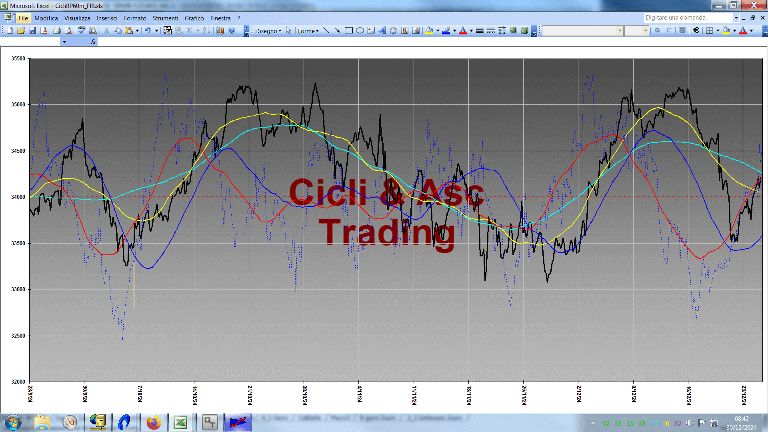Choose Line Style thick lines icon
The width and height of the screenshot is (768, 432).
click(480, 30)
